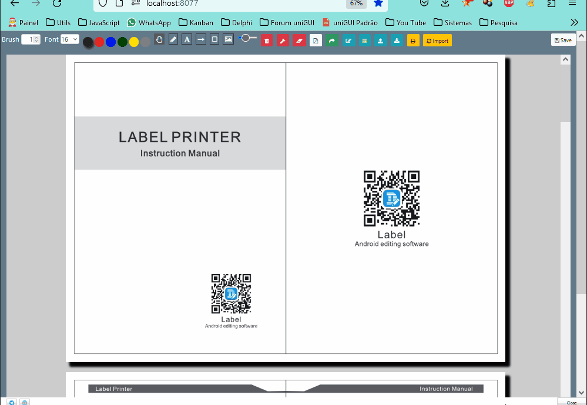Select the text 'A' tool
This screenshot has width=587, height=405.
(187, 39)
